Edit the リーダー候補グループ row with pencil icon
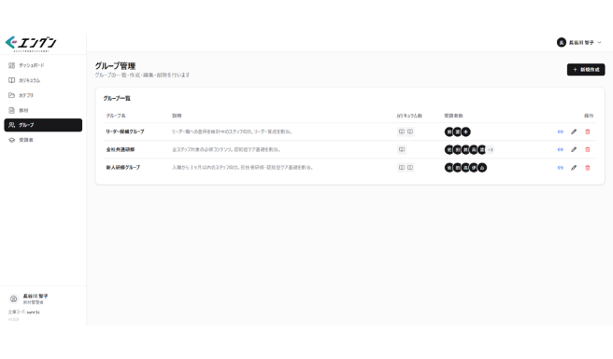Image resolution: width=613 pixels, height=359 pixels. pos(574,131)
